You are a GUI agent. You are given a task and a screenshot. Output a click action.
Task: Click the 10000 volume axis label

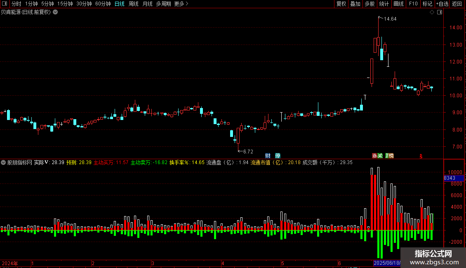(455, 172)
